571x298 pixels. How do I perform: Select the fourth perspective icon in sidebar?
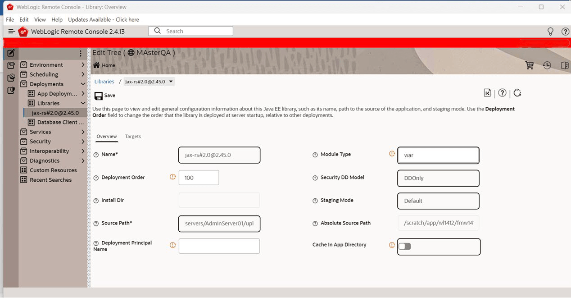point(11,91)
